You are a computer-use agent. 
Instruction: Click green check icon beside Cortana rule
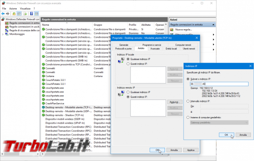pyautogui.click(x=43, y=76)
